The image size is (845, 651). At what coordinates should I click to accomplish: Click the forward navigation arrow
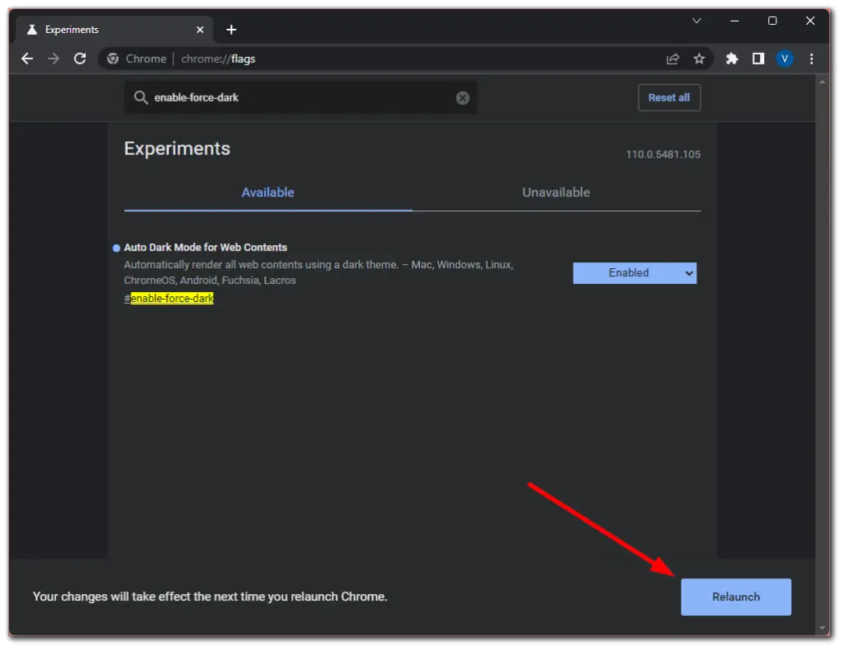point(53,59)
